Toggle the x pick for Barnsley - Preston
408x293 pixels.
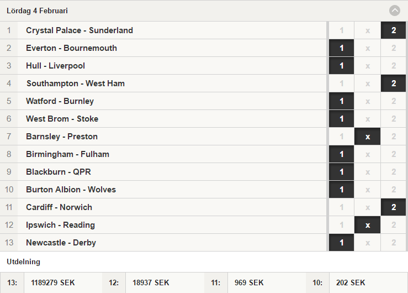tap(367, 137)
